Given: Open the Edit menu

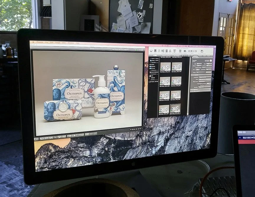Looking at the screenshot, I should [52, 42].
